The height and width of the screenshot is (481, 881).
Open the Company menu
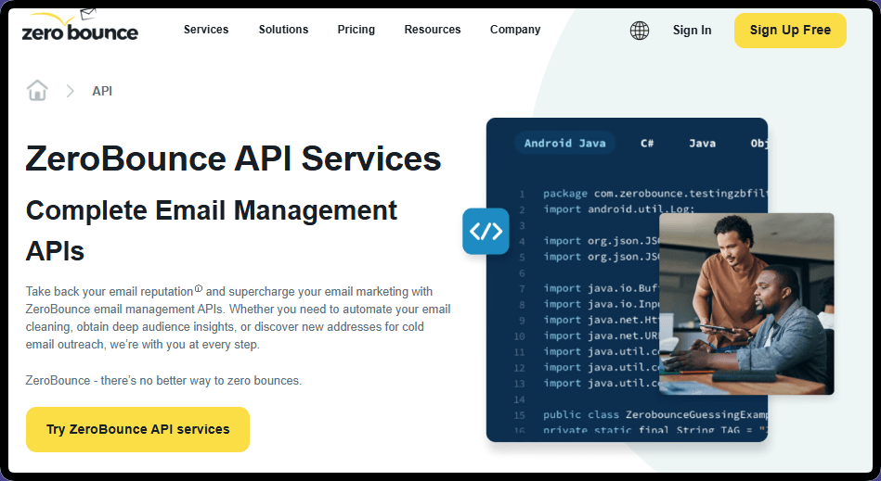[x=515, y=30]
